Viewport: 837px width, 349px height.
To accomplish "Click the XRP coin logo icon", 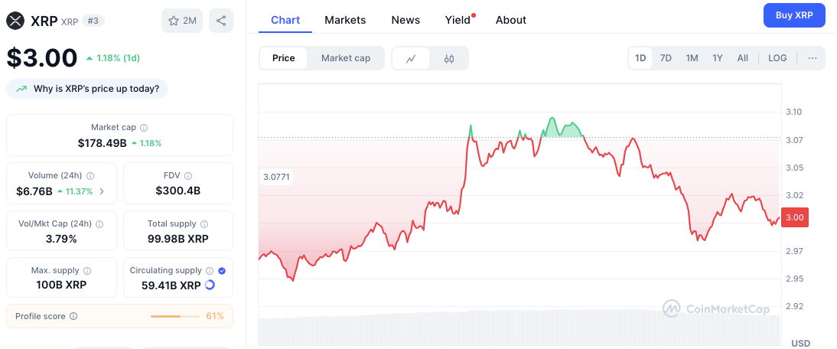I will tap(15, 21).
